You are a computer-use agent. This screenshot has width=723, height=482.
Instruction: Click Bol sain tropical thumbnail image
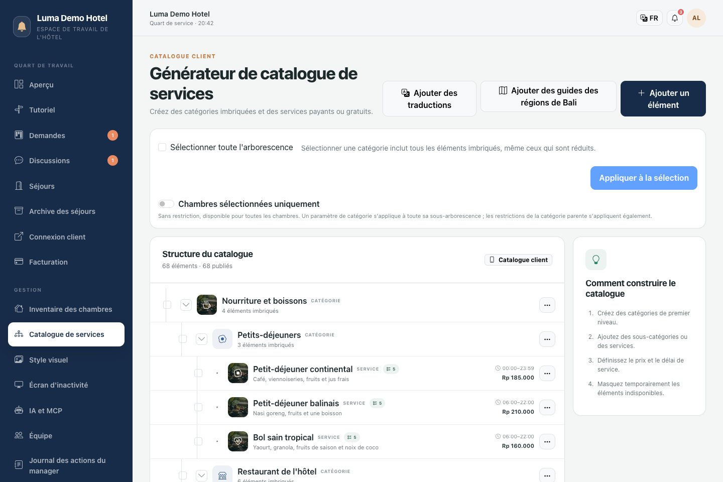238,441
